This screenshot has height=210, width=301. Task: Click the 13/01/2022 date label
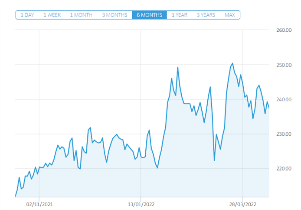tap(141, 203)
